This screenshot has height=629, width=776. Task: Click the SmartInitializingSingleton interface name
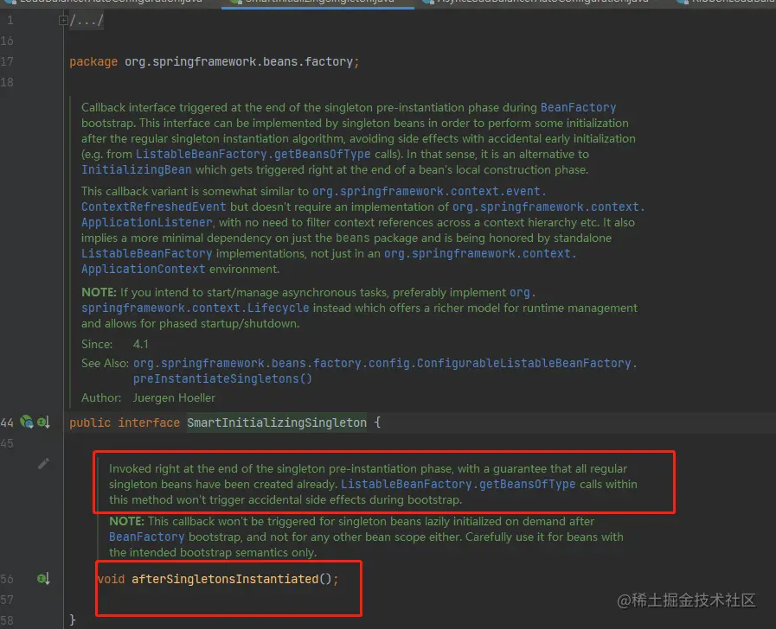pos(277,423)
